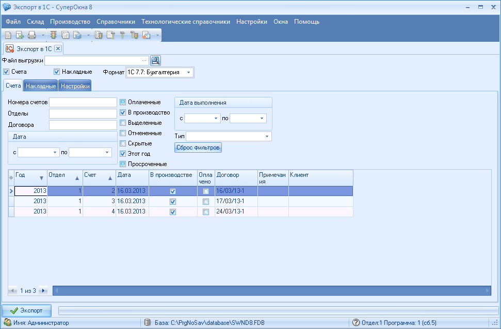Click the add table with plus icon
The image size is (501, 329).
[x=20, y=35]
